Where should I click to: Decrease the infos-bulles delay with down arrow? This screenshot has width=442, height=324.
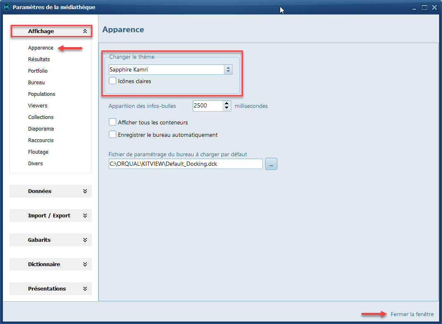(226, 108)
